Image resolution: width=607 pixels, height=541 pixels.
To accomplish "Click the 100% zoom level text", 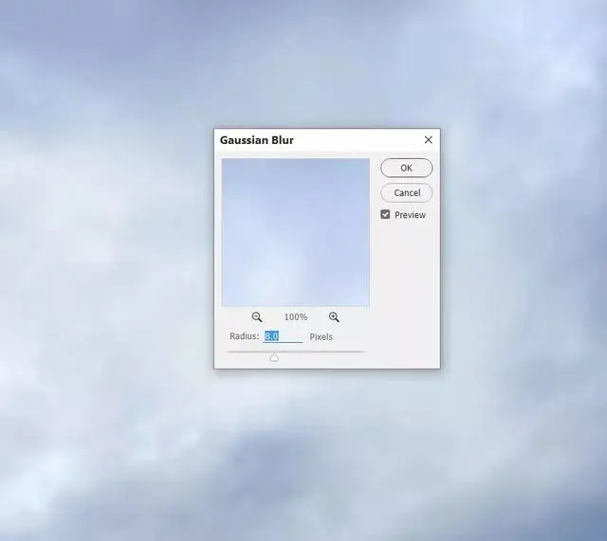I will coord(296,317).
